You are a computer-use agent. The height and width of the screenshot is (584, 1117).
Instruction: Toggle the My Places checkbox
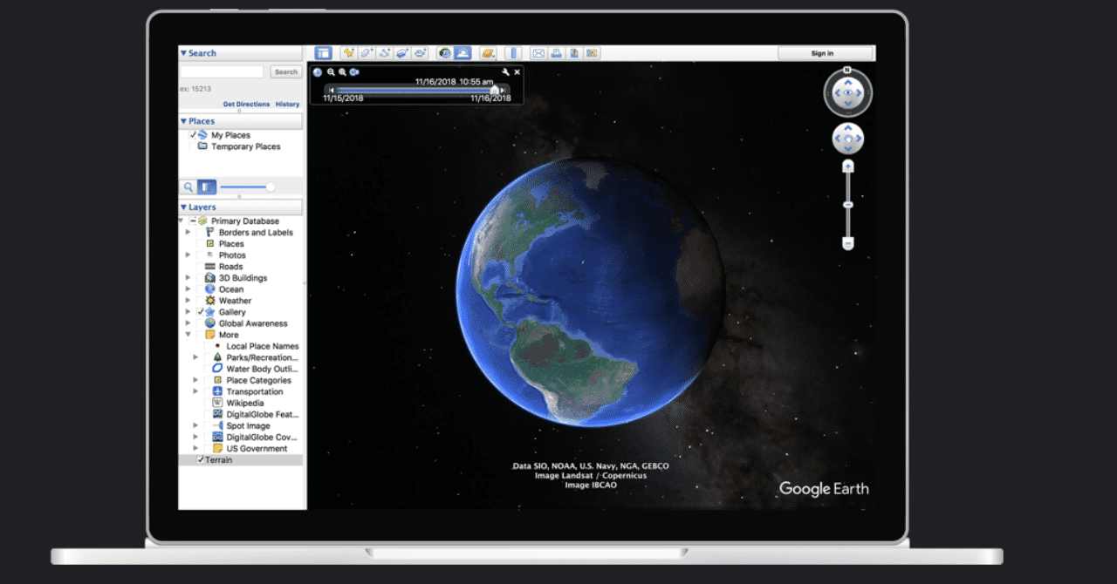[194, 135]
